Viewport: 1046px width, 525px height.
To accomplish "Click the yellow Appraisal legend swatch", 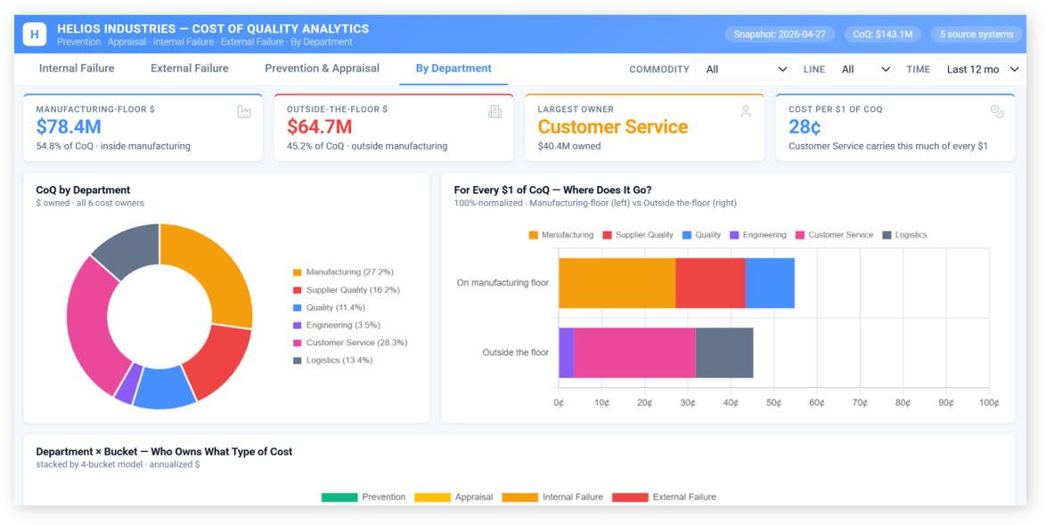I will [432, 497].
